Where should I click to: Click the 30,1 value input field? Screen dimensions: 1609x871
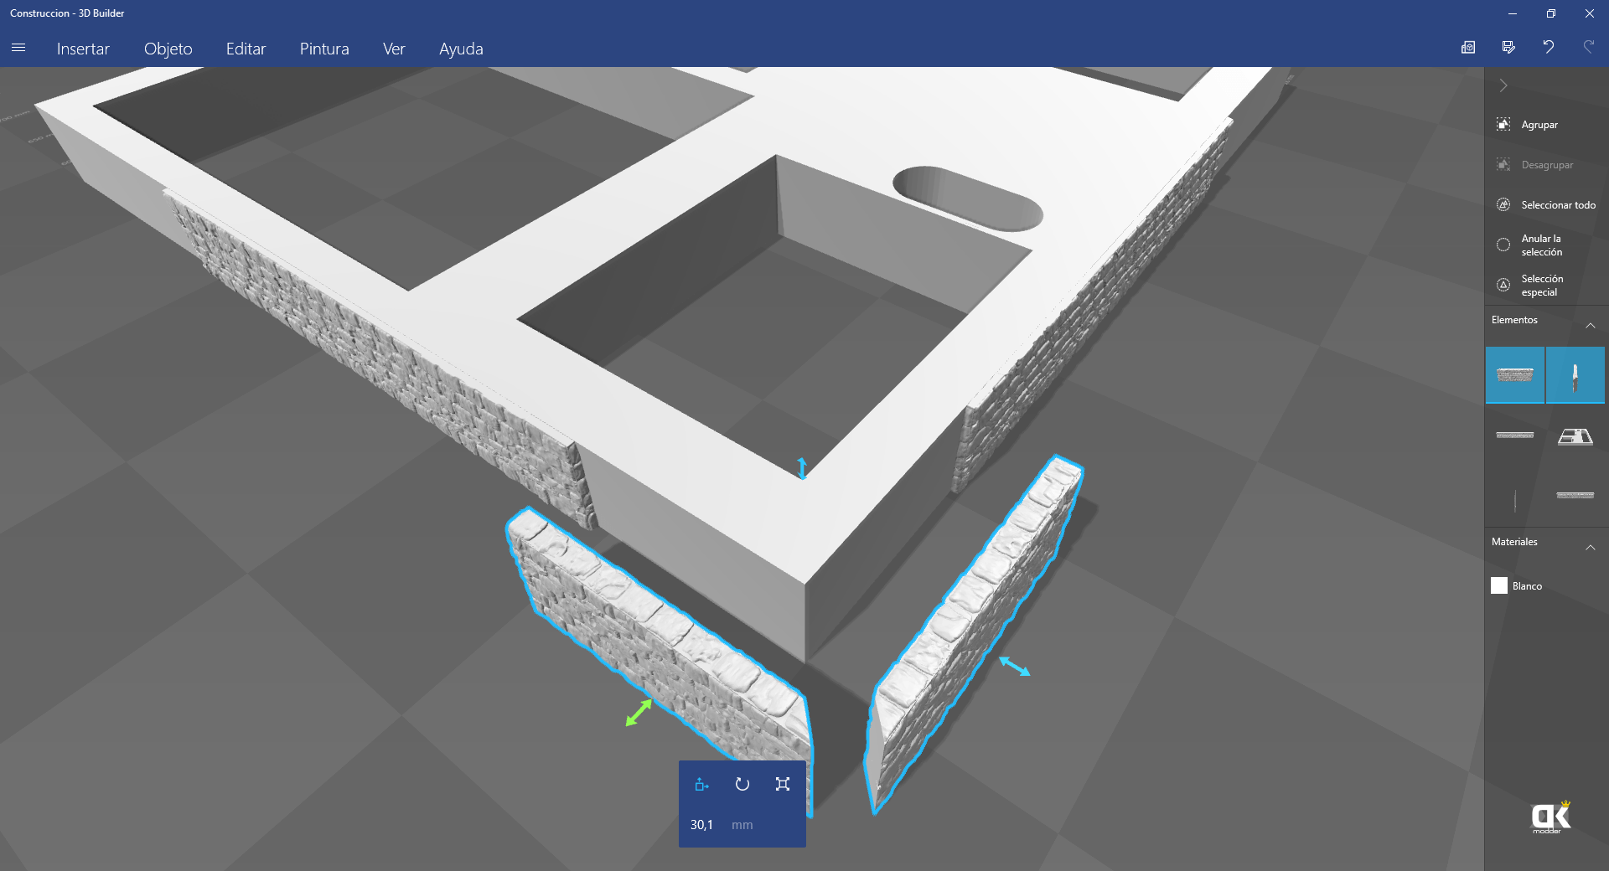(702, 825)
